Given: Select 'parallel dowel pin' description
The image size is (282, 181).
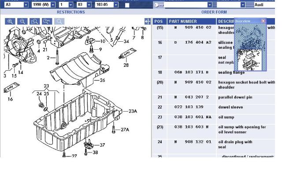Looking at the screenshot, I should click(x=235, y=97).
